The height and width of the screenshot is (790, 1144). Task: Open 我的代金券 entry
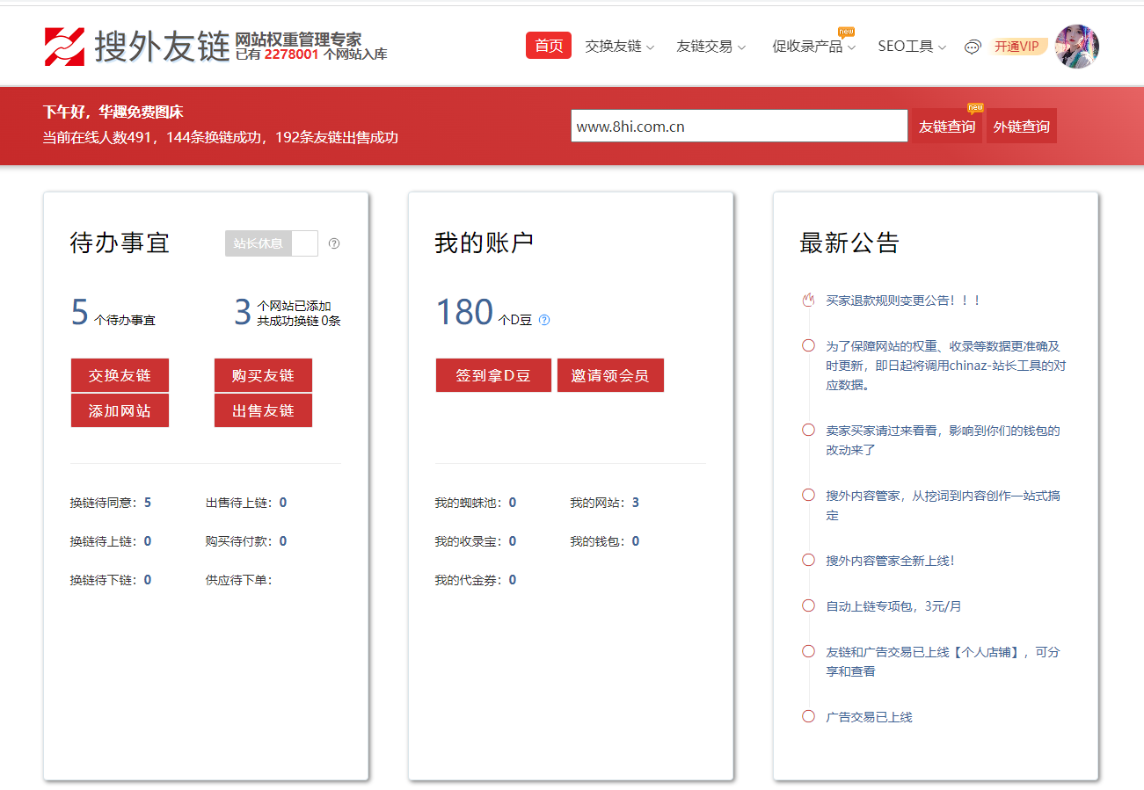pyautogui.click(x=475, y=580)
